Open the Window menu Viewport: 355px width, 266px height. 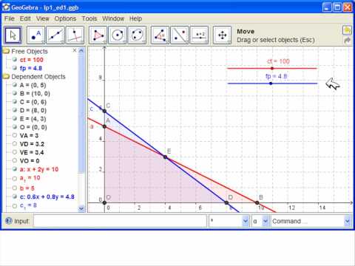tap(113, 18)
